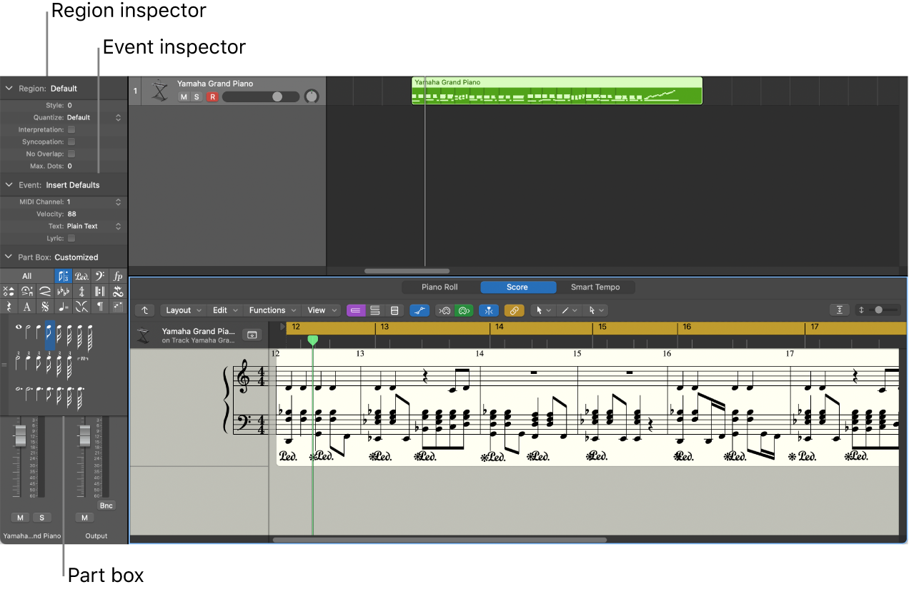Open the Edit menu in Score editor

(225, 310)
